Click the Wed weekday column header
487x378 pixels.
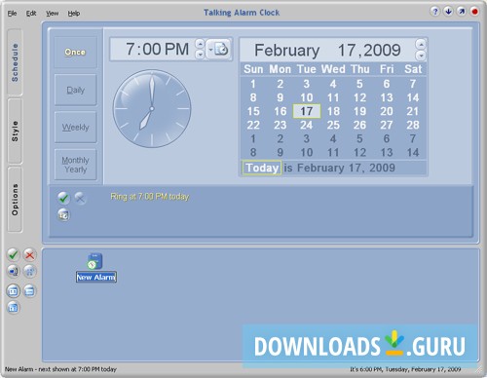333,69
